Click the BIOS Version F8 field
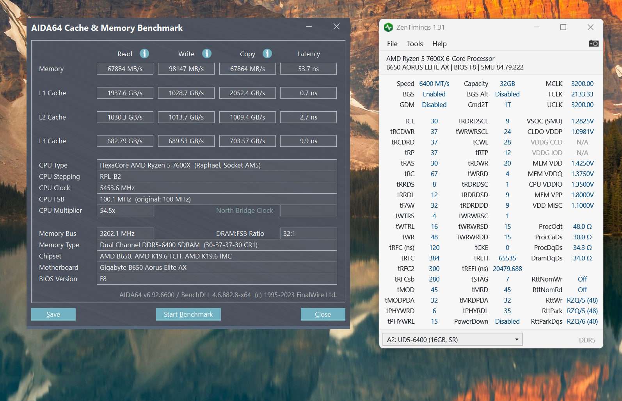Screen dimensions: 622x401 (217, 279)
